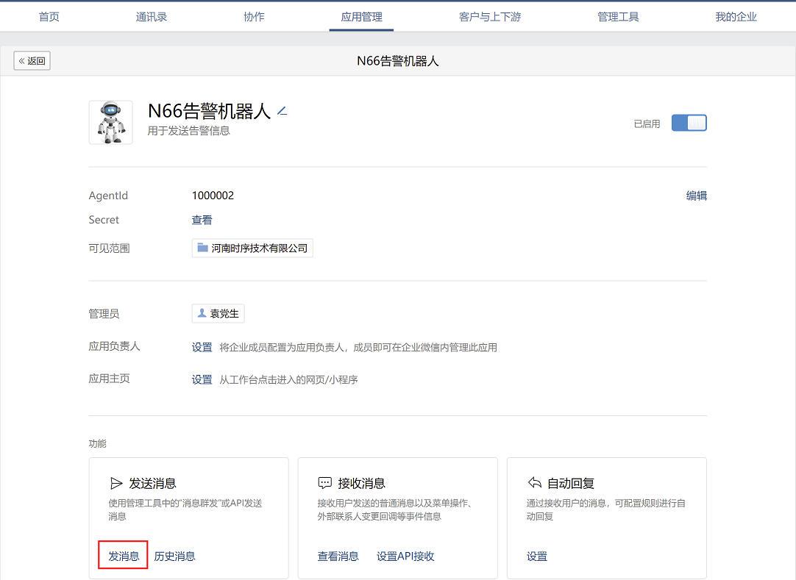
Task: Click the auto-reply arrow icon
Action: 535,483
